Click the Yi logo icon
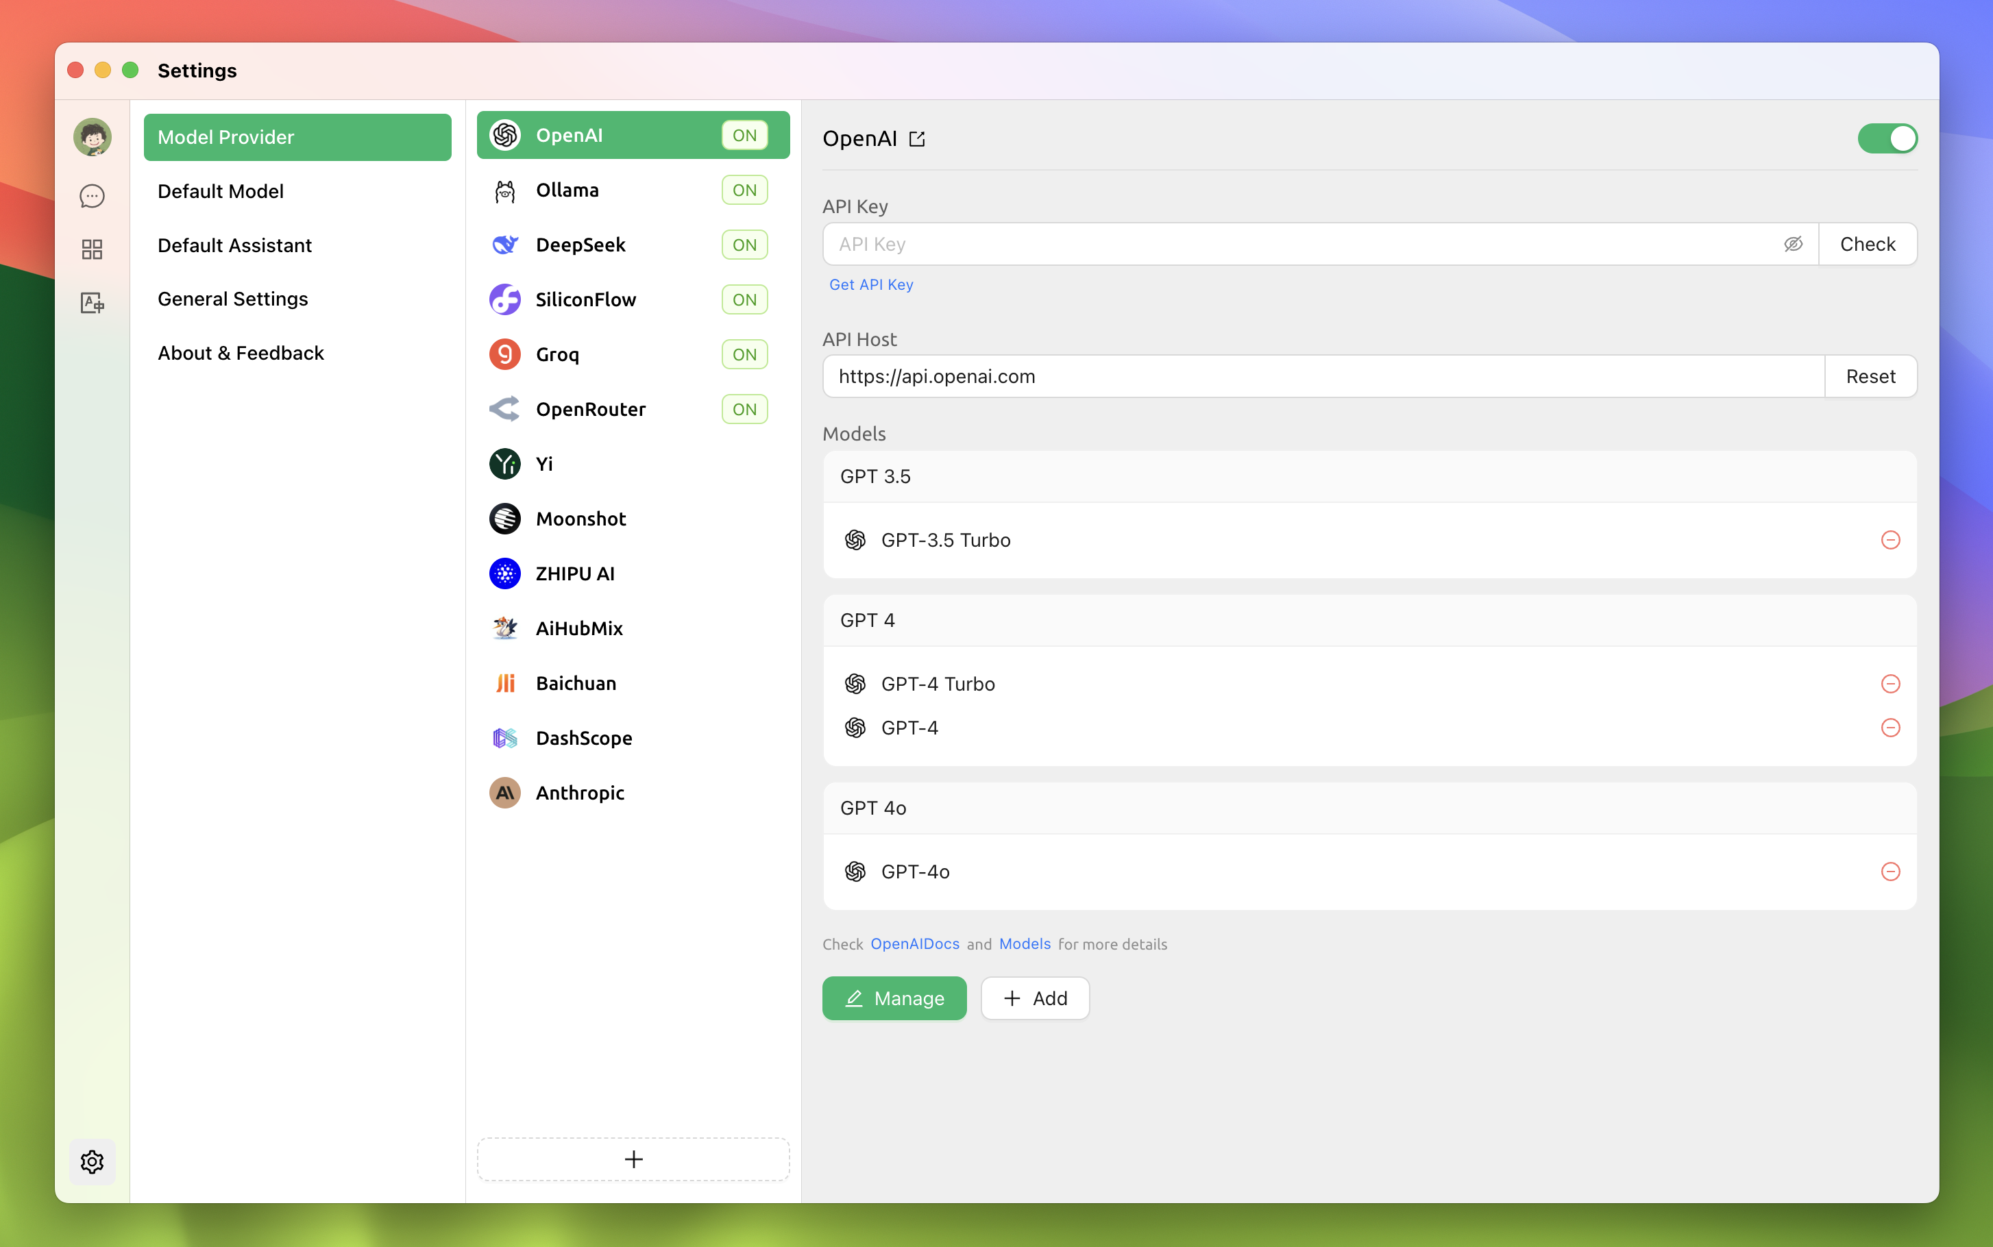Viewport: 1993px width, 1247px height. [x=505, y=465]
